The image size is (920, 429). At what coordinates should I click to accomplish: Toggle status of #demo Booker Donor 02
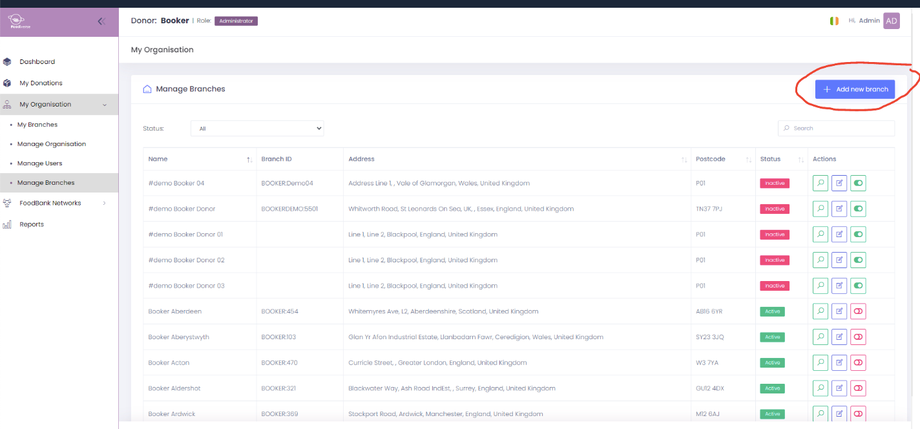(858, 260)
